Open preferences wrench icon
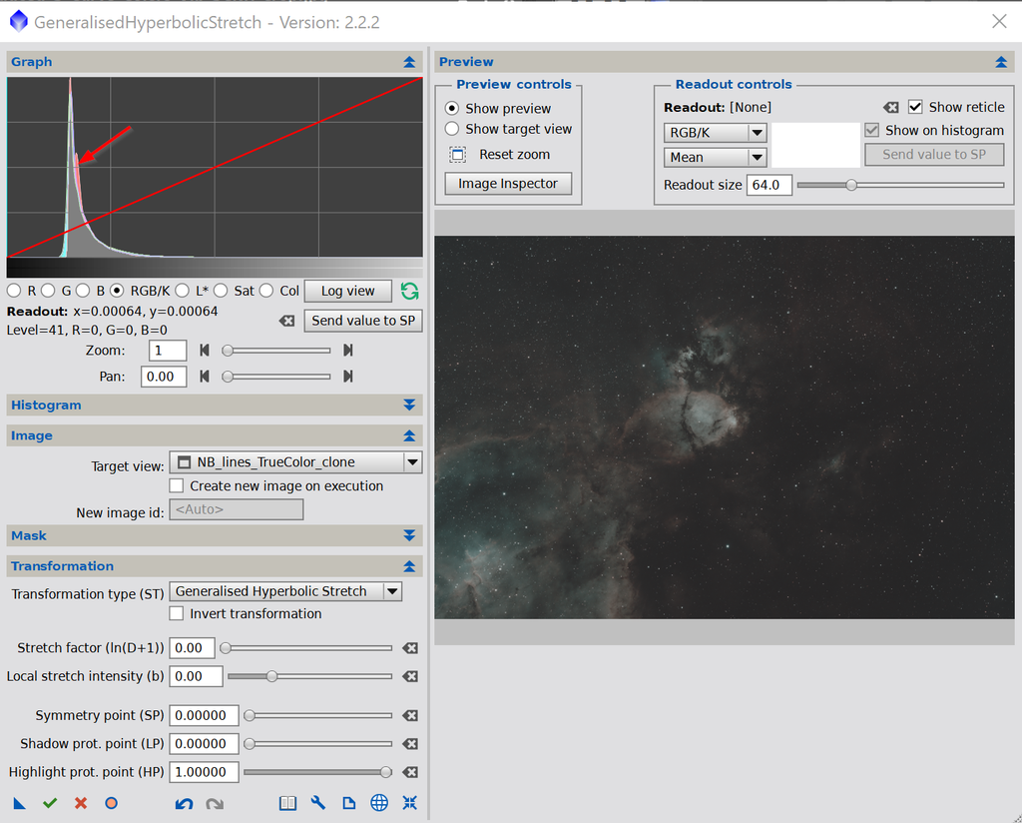1022x823 pixels. coord(318,803)
